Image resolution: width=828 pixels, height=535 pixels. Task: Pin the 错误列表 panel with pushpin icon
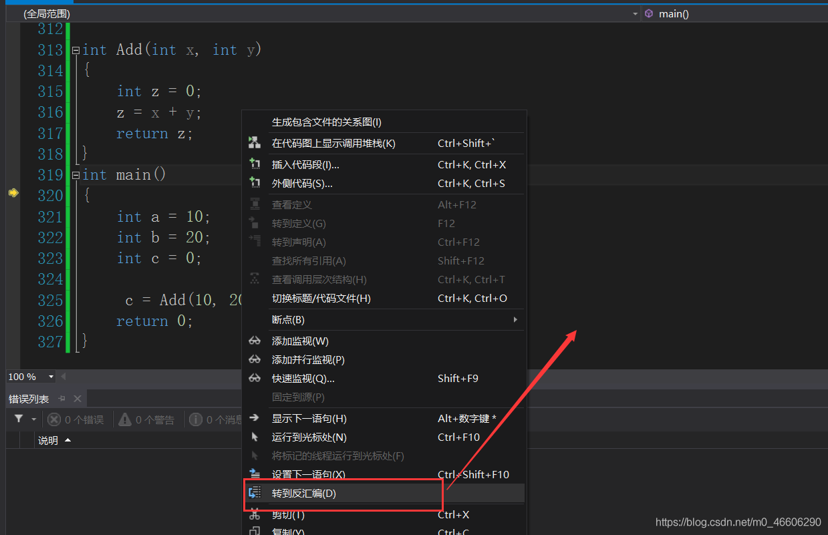tap(62, 399)
